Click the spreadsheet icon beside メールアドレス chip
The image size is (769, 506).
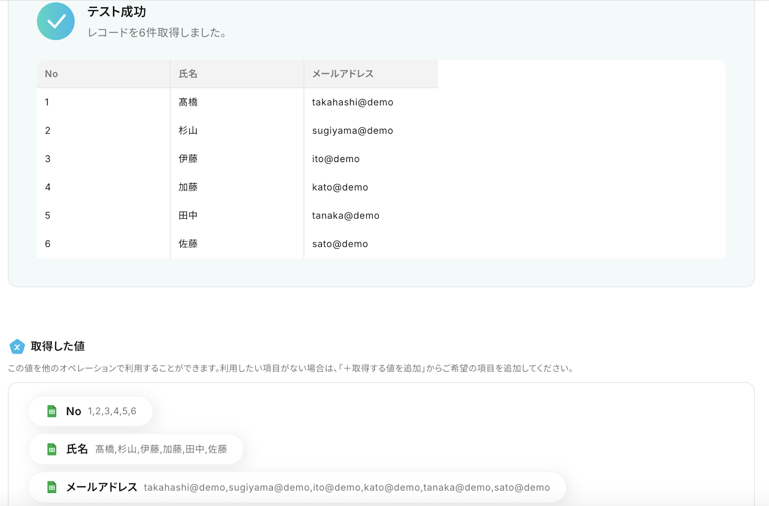coord(52,487)
